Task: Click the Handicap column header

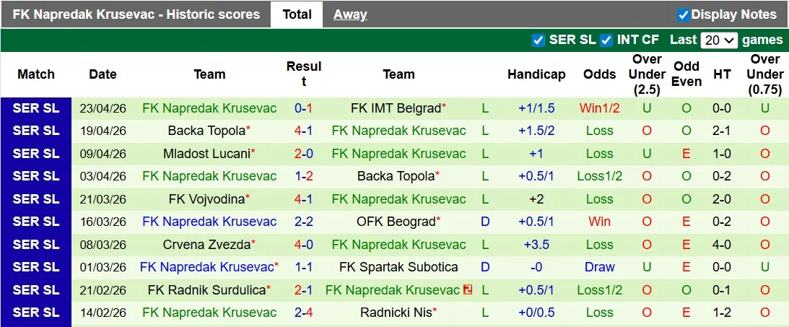Action: point(536,74)
